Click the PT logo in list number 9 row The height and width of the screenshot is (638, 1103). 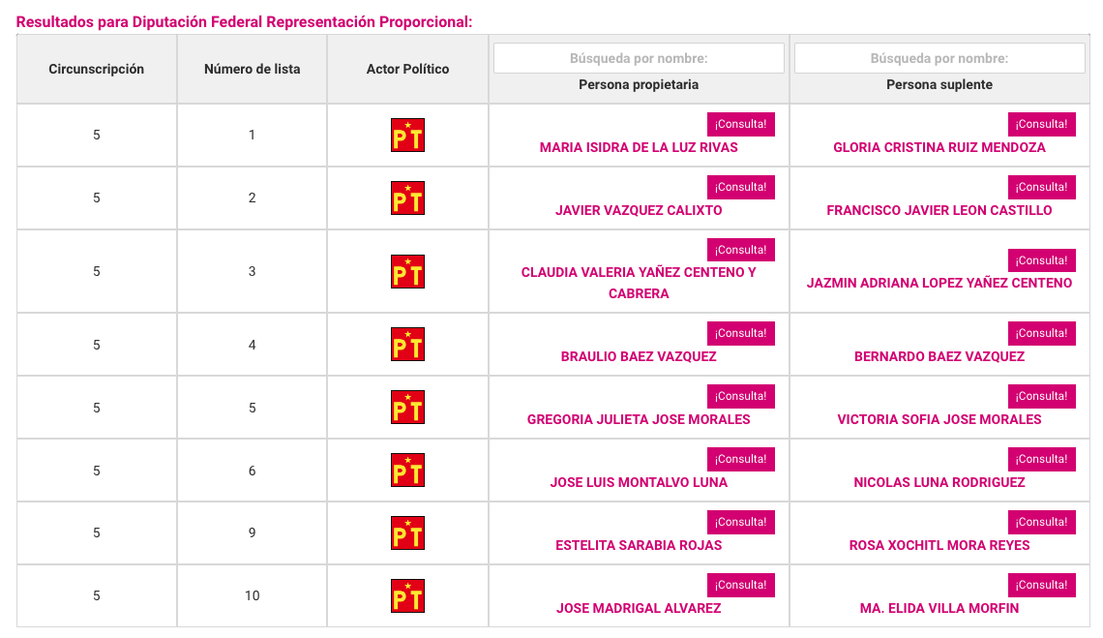point(407,533)
